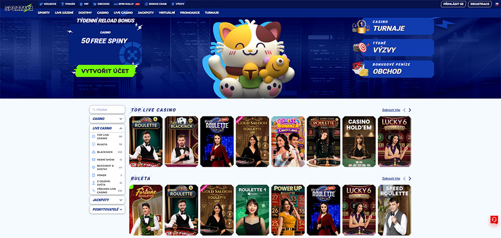Open Fortune Roulette game thumbnail
The width and height of the screenshot is (501, 238).
pos(146,210)
